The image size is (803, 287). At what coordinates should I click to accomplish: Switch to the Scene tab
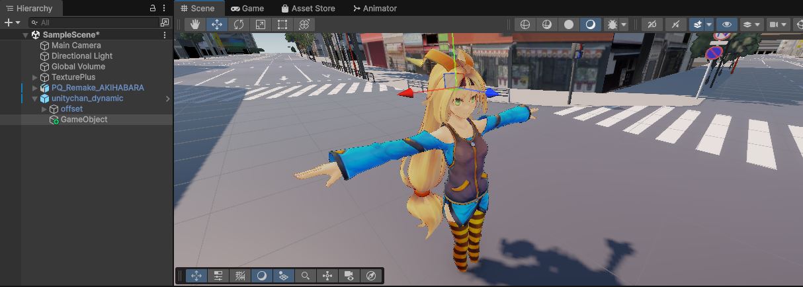point(198,8)
